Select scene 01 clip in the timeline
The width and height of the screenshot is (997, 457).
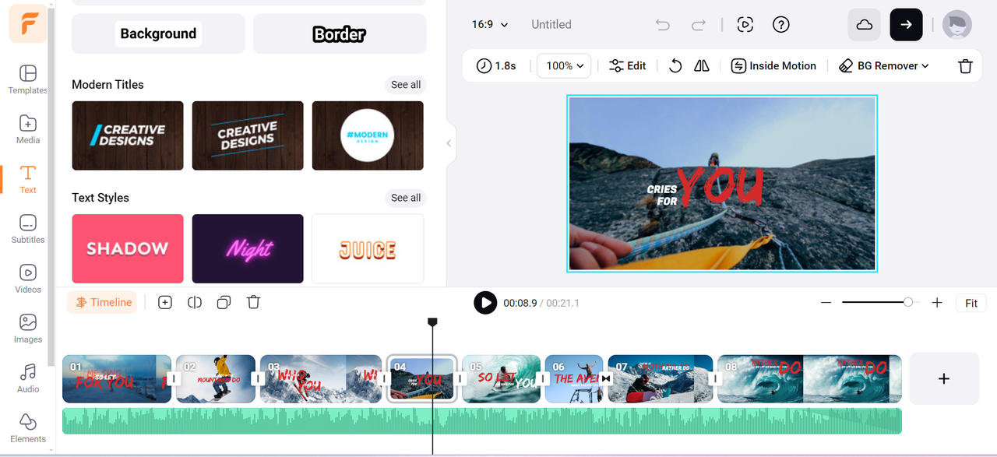point(117,379)
